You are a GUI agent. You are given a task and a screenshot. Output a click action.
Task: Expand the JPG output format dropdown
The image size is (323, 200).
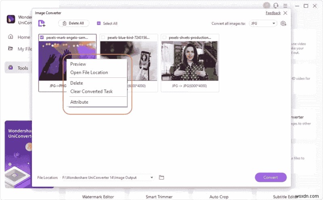tap(263, 23)
